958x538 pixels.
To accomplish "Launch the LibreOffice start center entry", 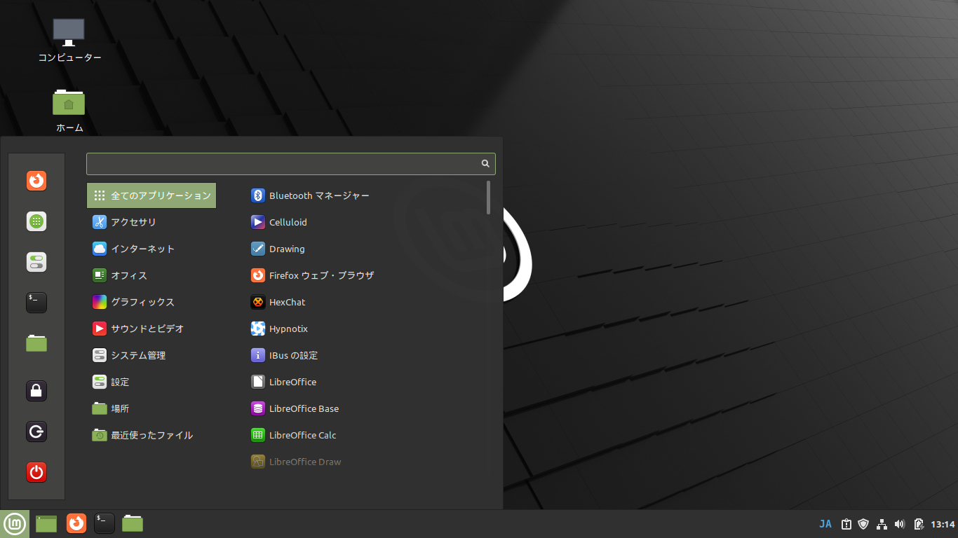I will [x=365, y=382].
